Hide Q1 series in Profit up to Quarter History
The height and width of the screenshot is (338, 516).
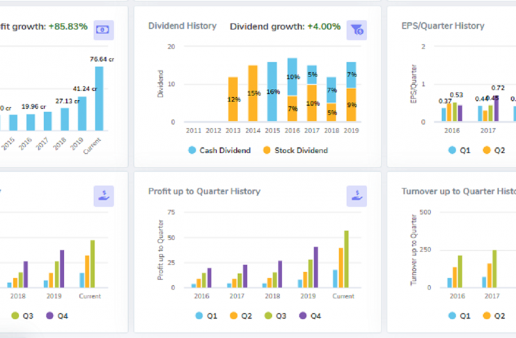pyautogui.click(x=204, y=315)
